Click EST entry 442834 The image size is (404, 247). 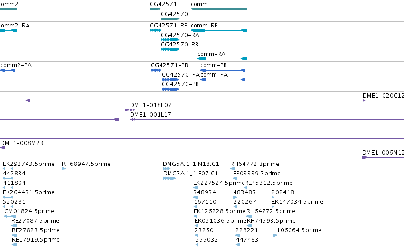pos(14,174)
